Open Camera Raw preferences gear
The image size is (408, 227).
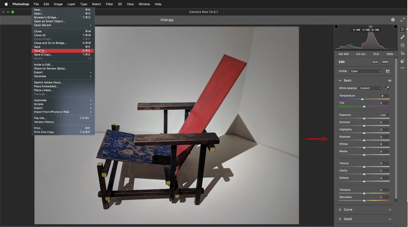point(393,20)
